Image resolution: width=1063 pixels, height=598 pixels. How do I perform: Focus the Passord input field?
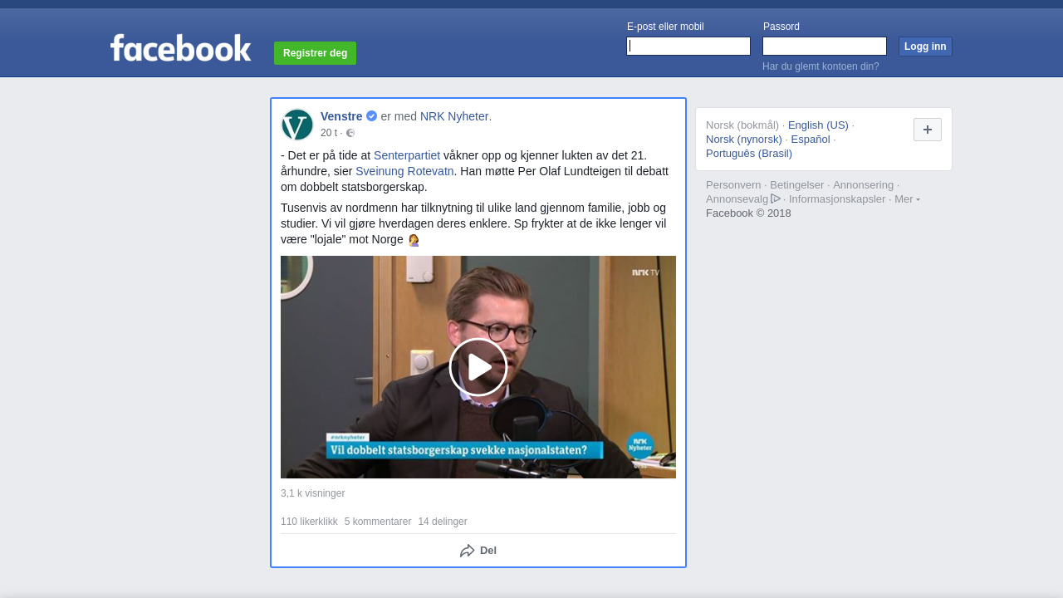825,47
